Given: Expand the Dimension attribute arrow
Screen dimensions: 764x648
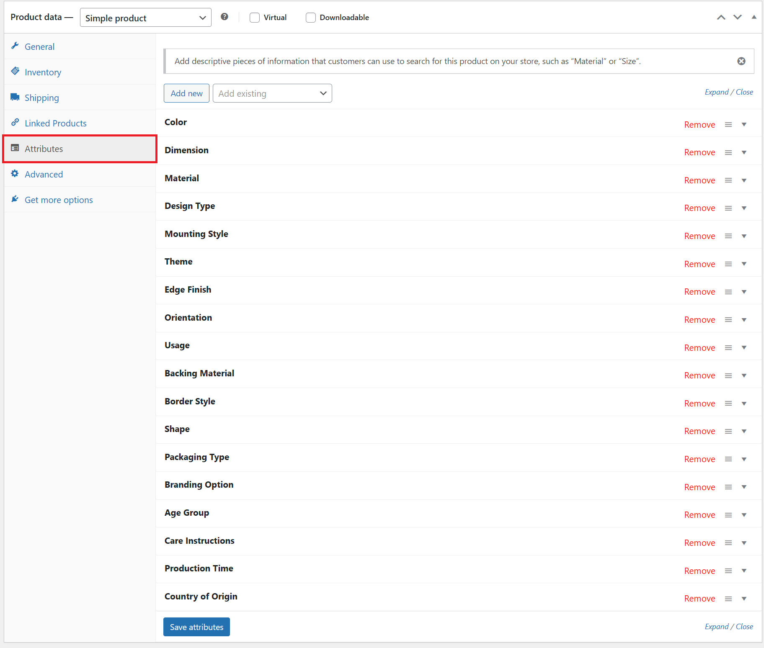Looking at the screenshot, I should pyautogui.click(x=744, y=152).
